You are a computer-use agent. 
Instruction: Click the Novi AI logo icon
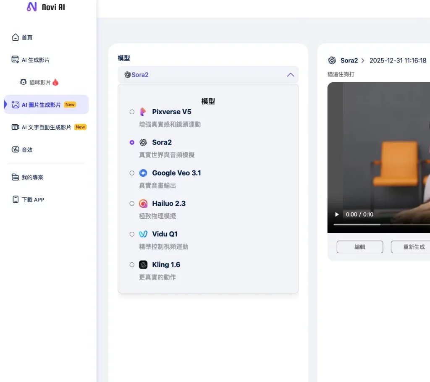pyautogui.click(x=32, y=7)
